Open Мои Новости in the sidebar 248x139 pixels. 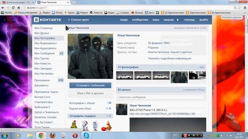point(42,63)
